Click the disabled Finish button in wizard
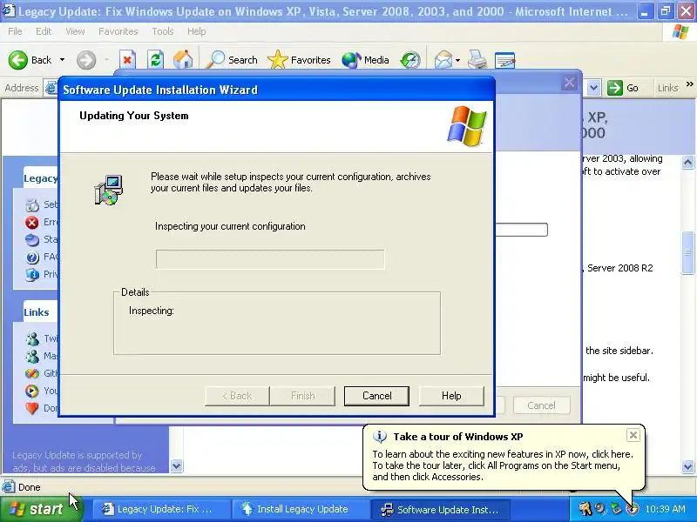Image resolution: width=697 pixels, height=522 pixels. (x=302, y=396)
